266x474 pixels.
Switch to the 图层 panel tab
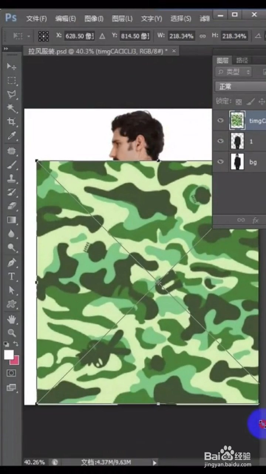point(223,60)
